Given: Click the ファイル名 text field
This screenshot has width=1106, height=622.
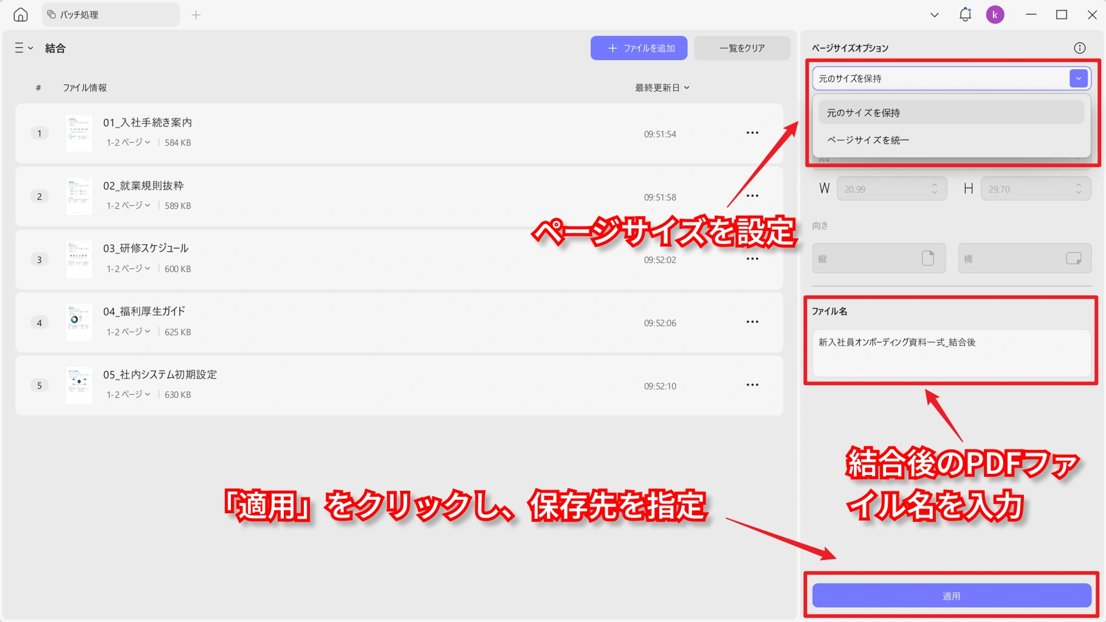Looking at the screenshot, I should tap(952, 353).
